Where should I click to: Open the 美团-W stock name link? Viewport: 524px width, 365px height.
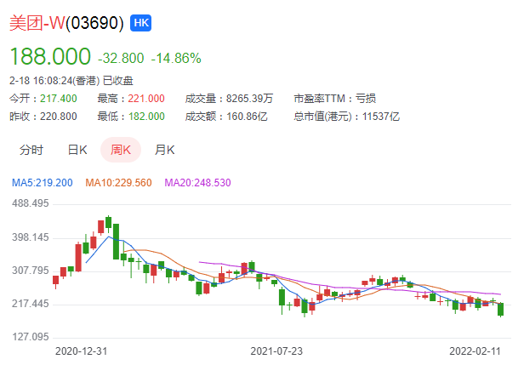click(37, 23)
